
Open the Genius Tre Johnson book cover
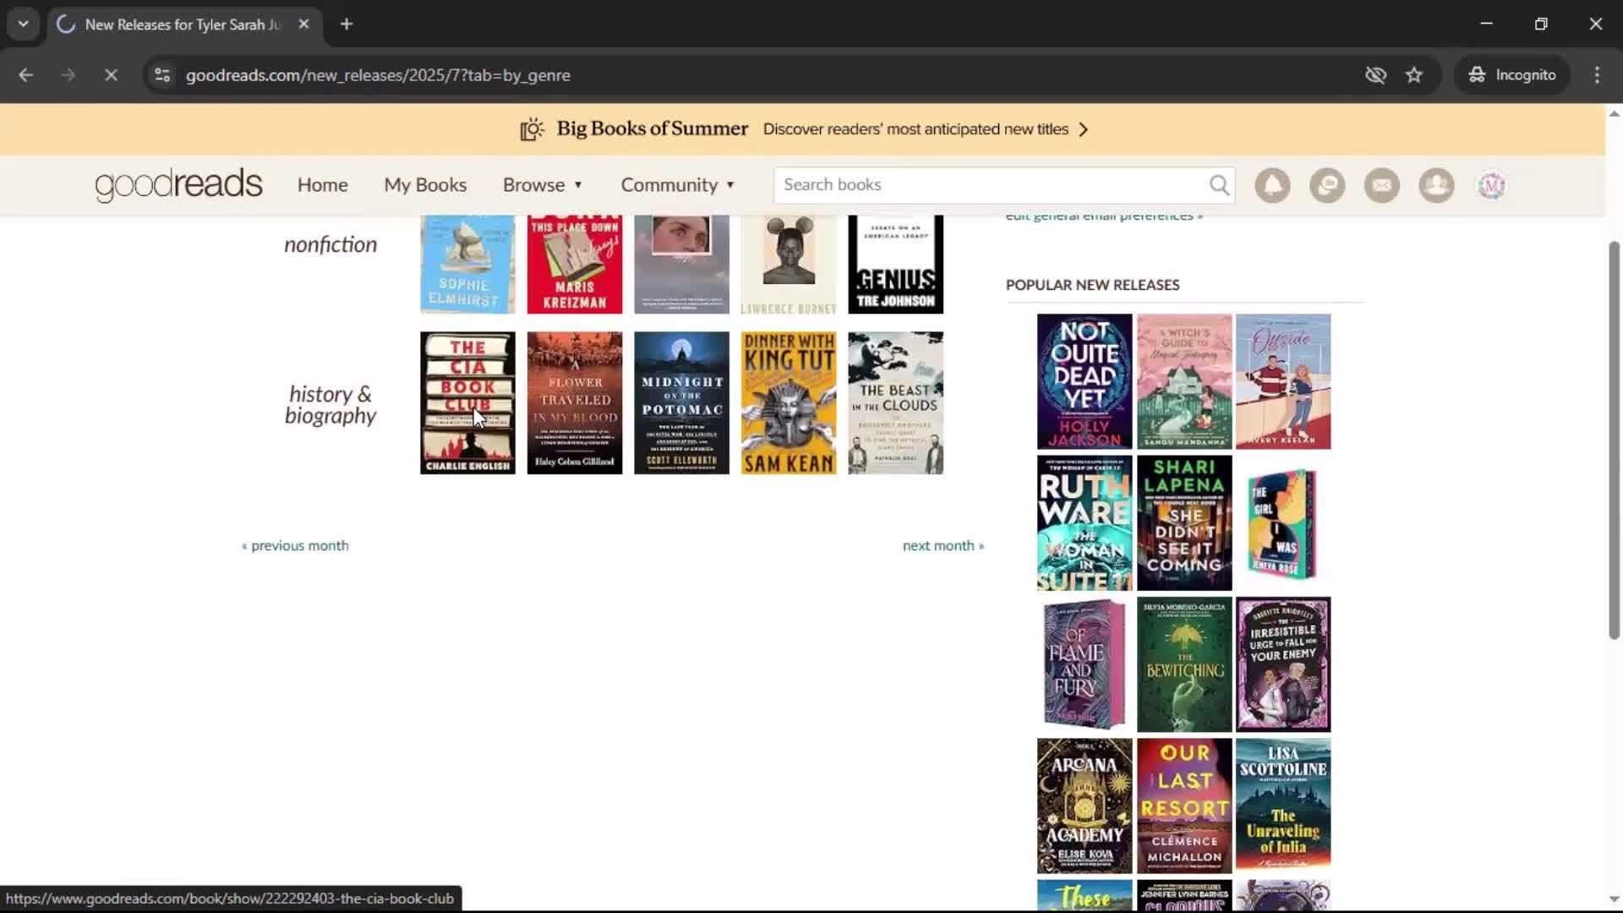coord(896,265)
